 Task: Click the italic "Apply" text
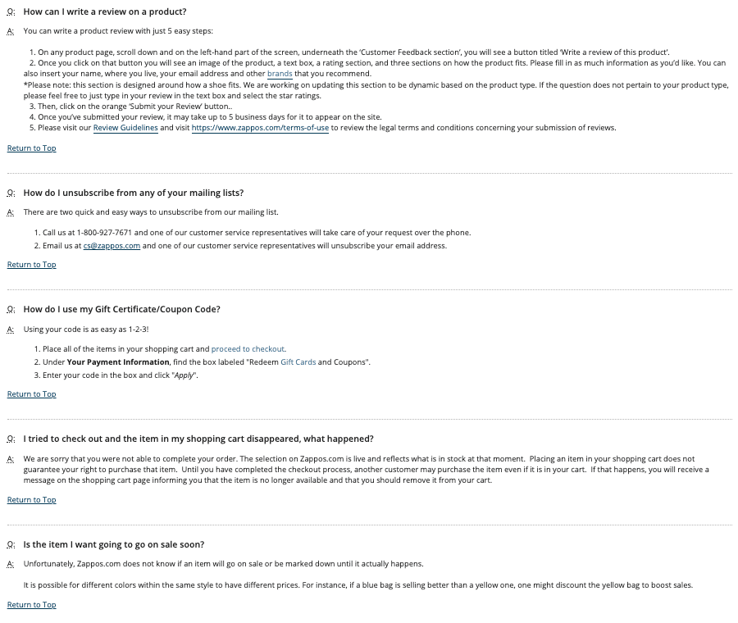(x=184, y=375)
